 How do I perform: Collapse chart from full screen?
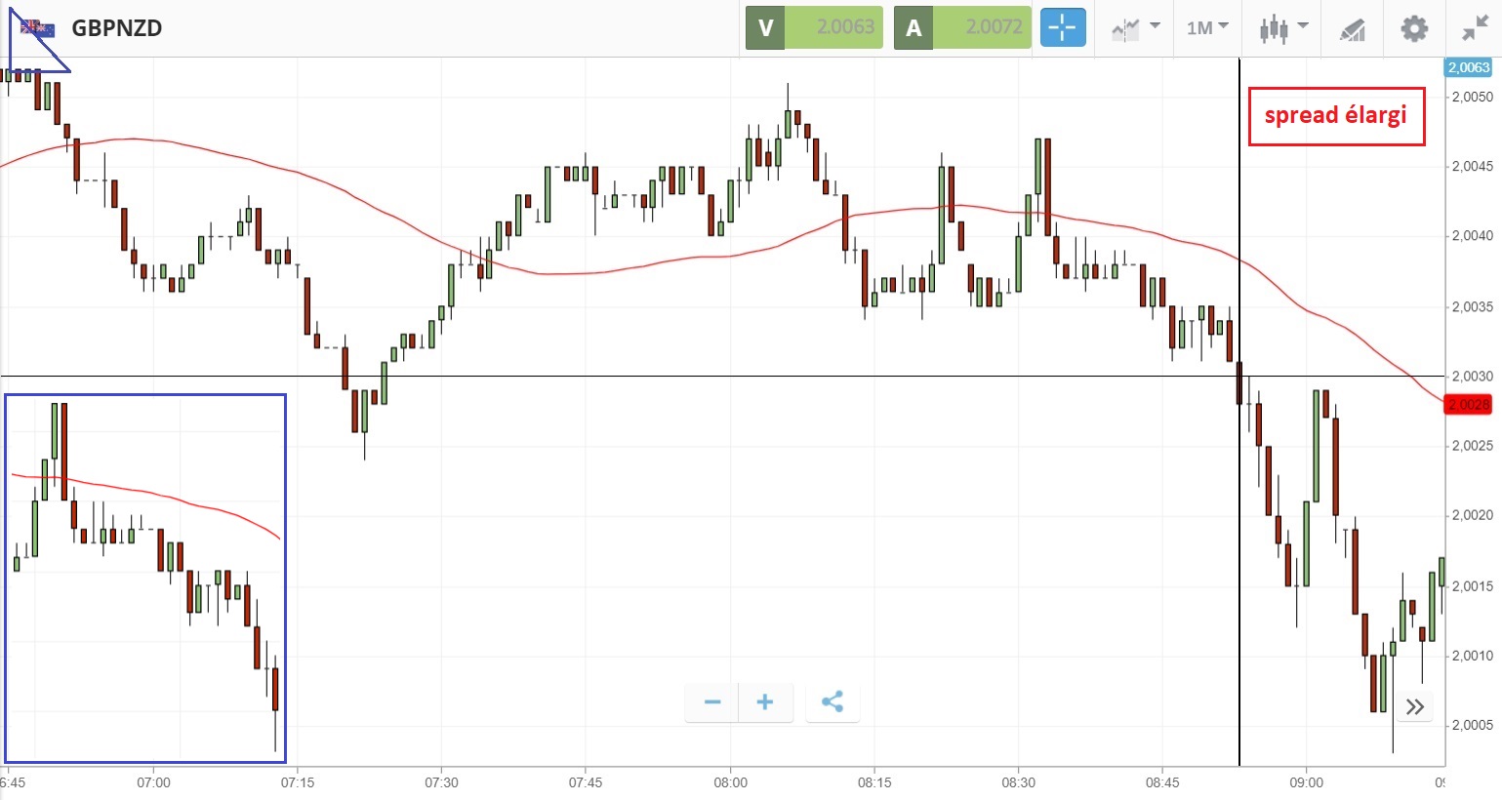1475,28
